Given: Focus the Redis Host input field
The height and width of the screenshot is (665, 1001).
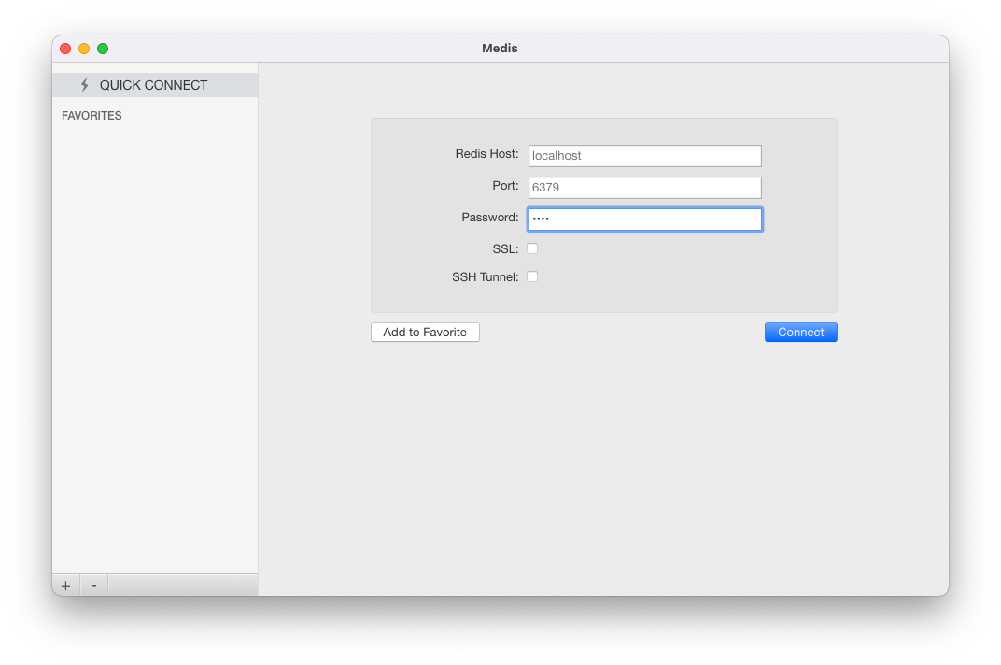Looking at the screenshot, I should [645, 156].
